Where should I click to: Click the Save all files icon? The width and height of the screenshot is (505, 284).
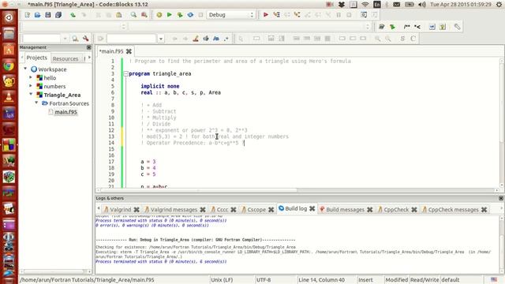pos(58,15)
